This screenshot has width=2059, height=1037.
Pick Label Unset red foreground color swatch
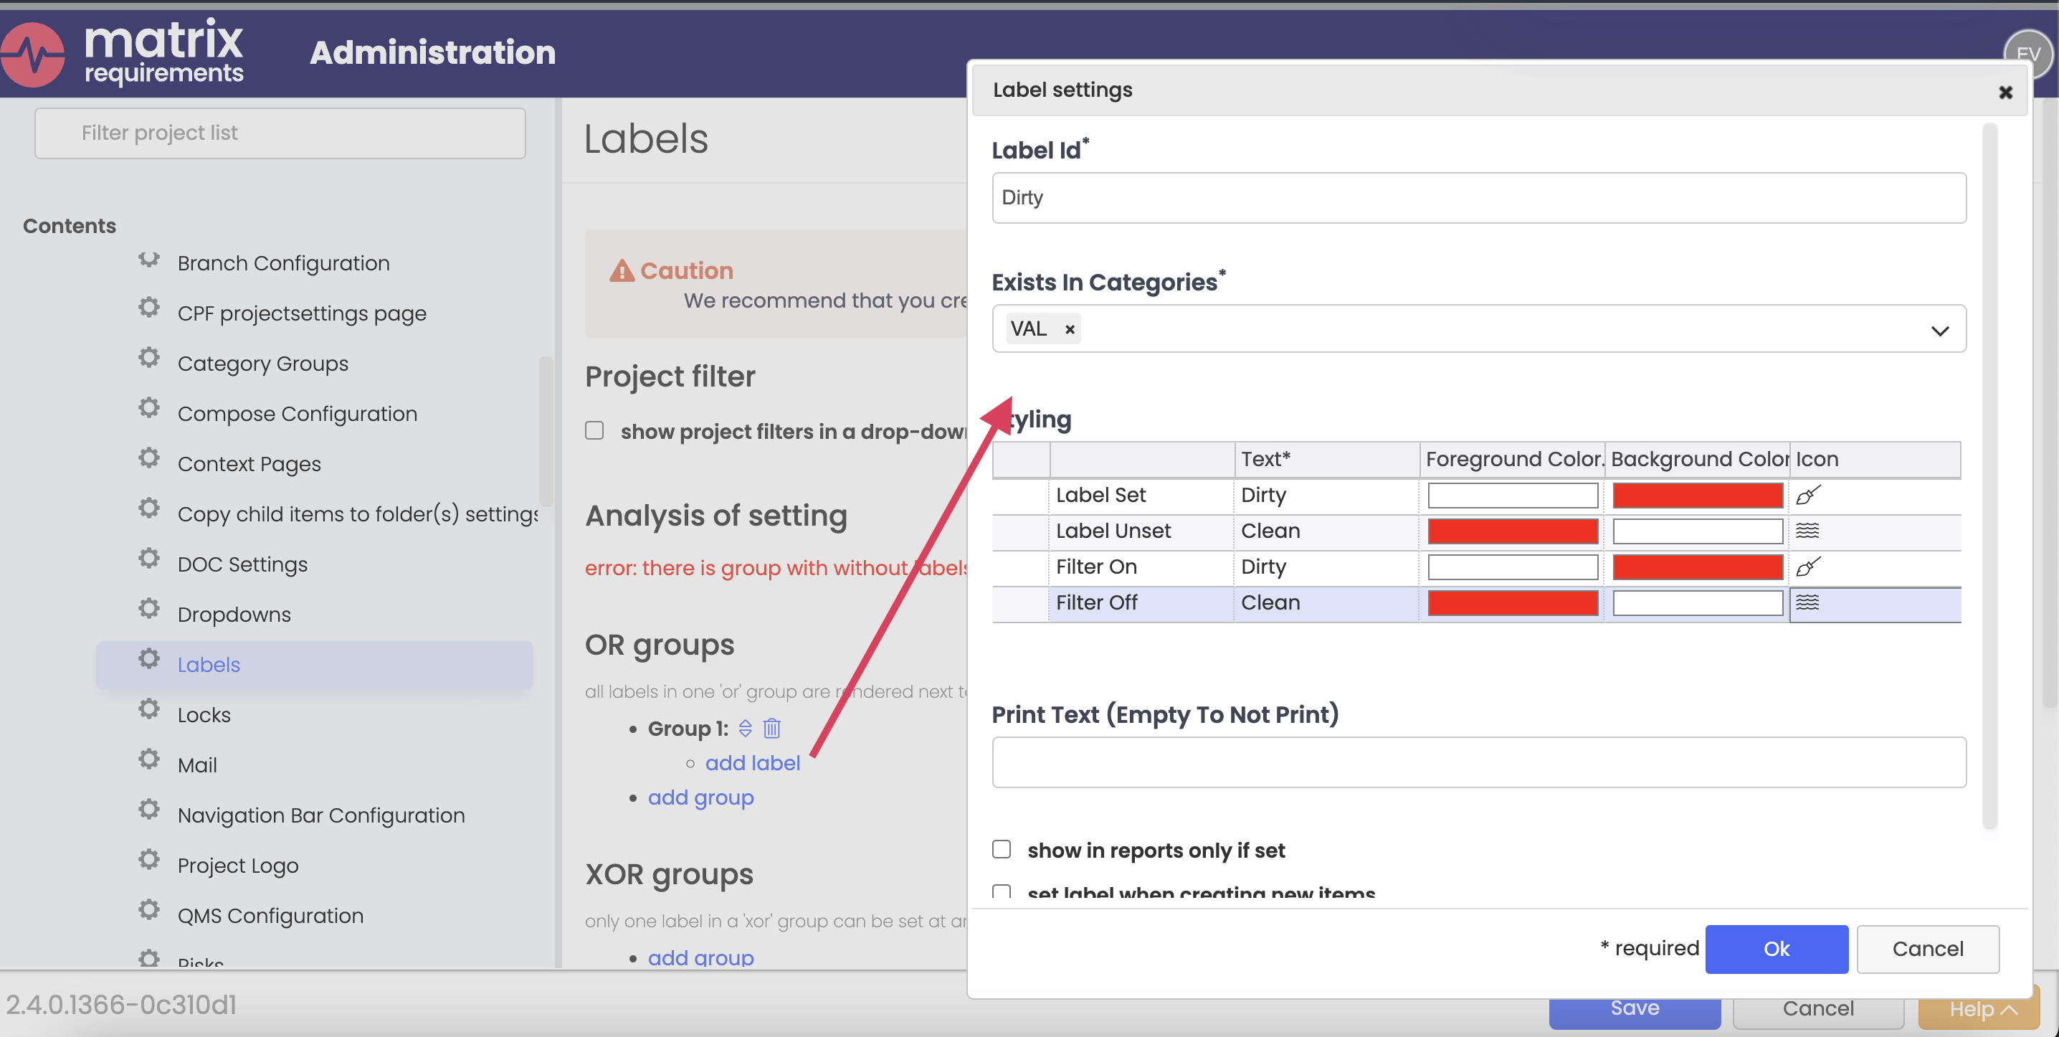(x=1512, y=531)
